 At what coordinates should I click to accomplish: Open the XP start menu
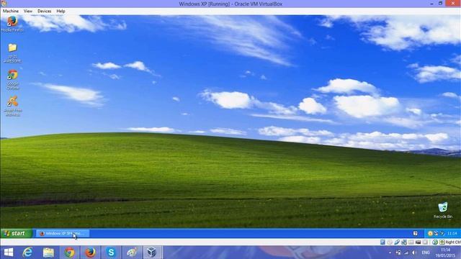tap(16, 233)
